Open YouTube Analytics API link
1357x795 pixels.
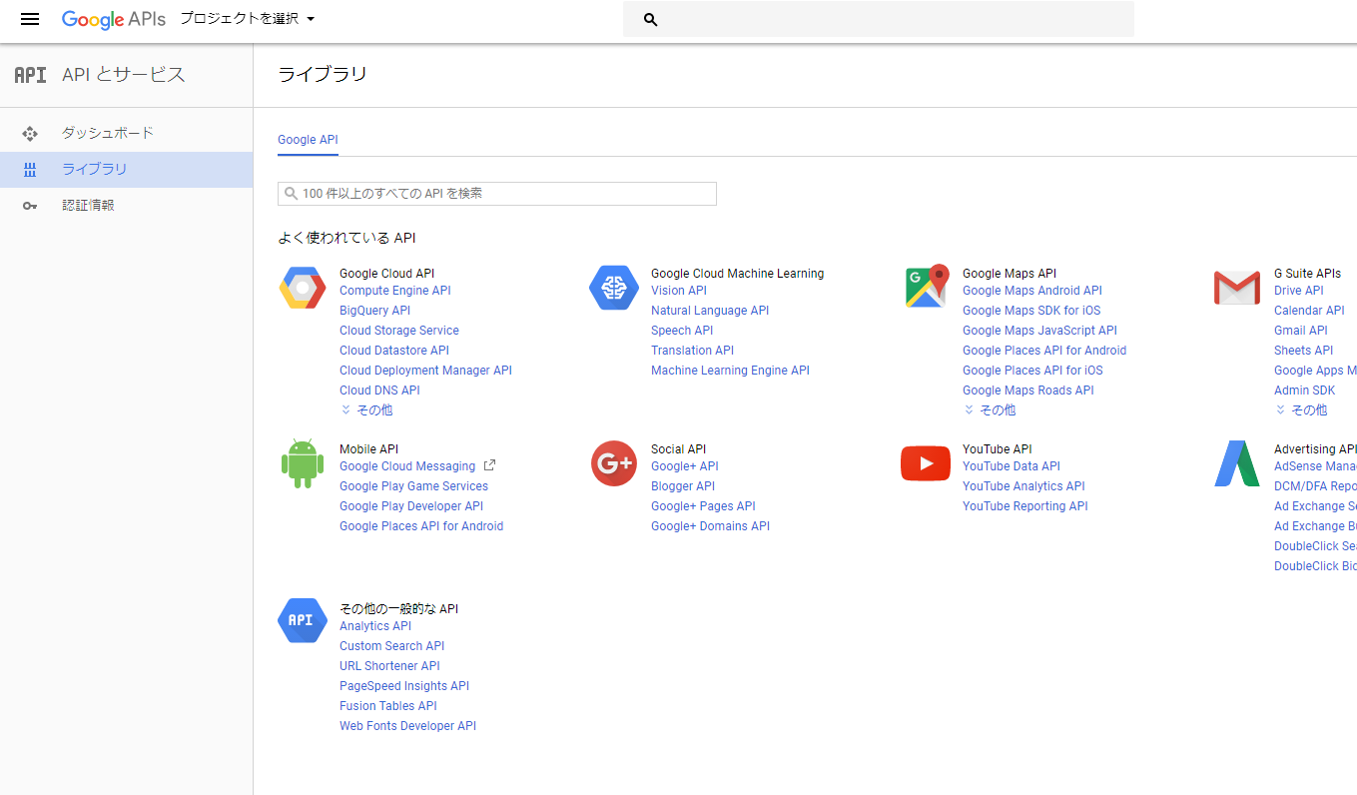point(1023,486)
